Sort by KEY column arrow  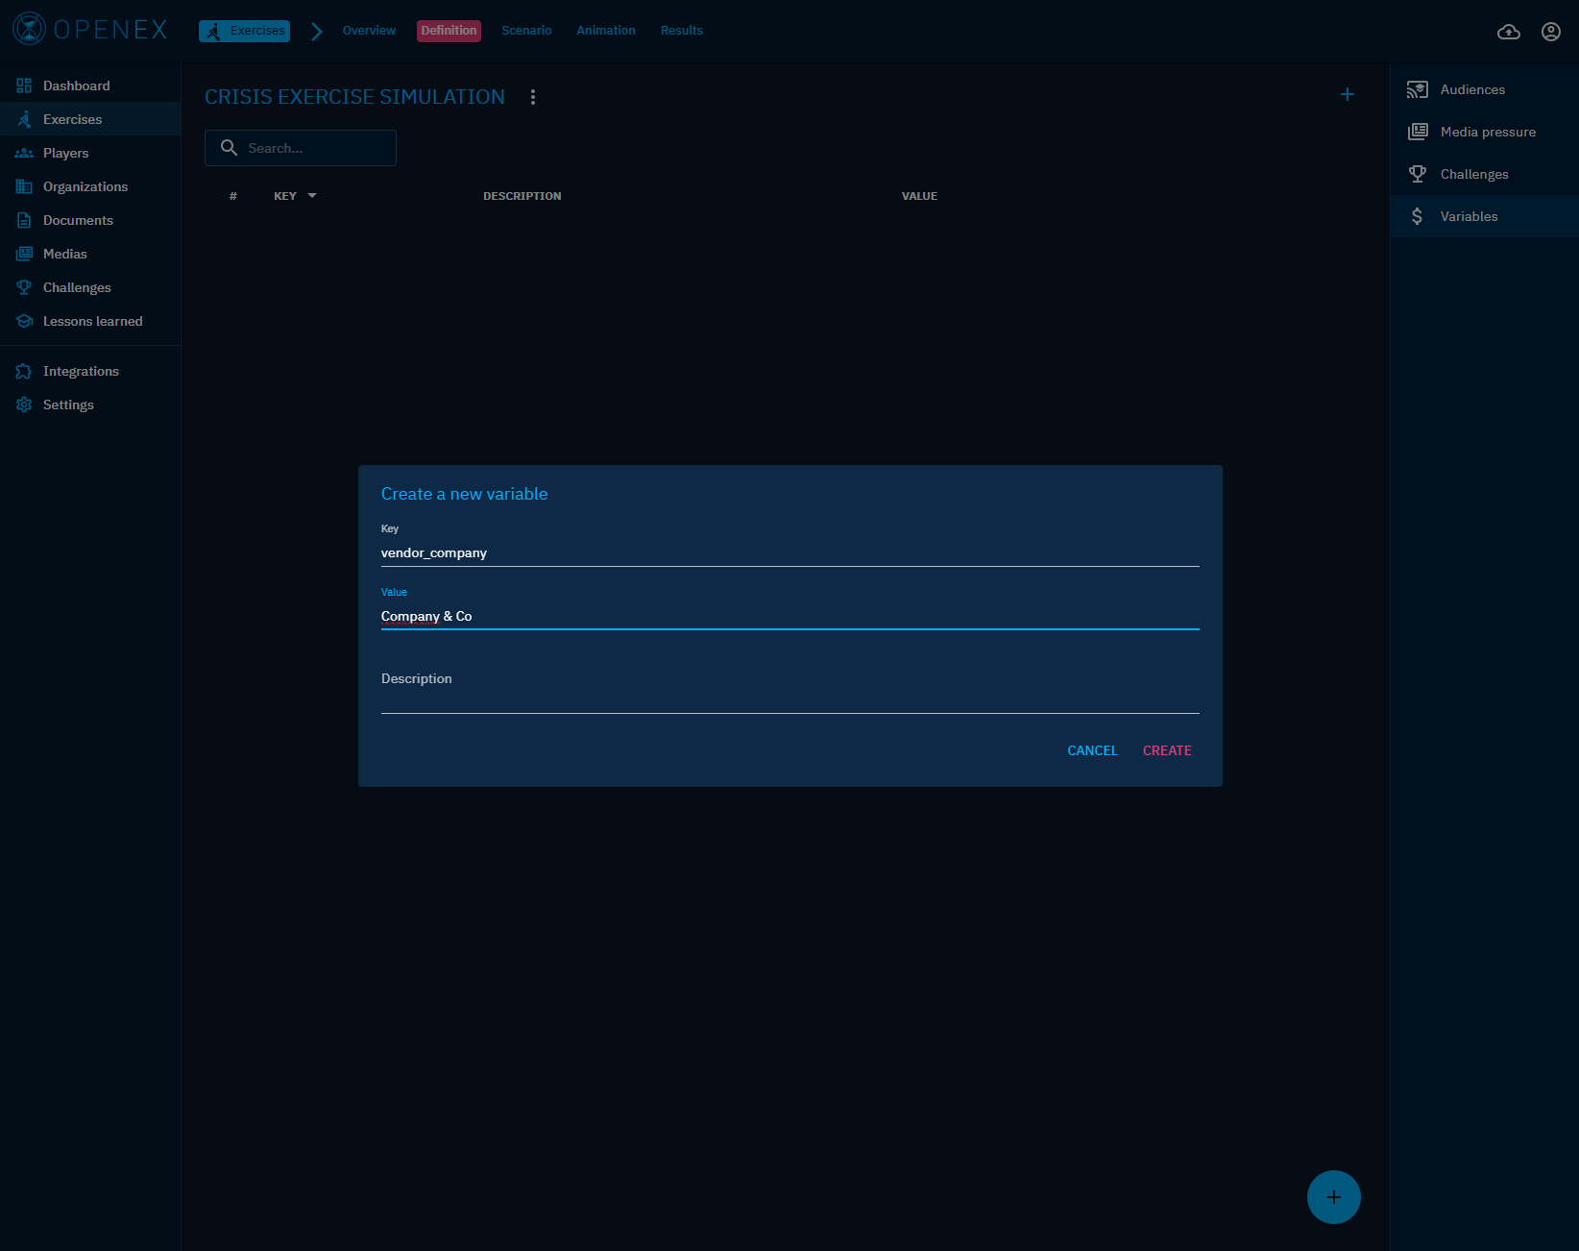coord(312,196)
